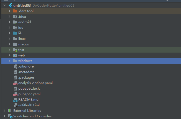The height and width of the screenshot is (119, 181).
Task: Expand the Scratches and Consoles node
Action: click(x=4, y=116)
